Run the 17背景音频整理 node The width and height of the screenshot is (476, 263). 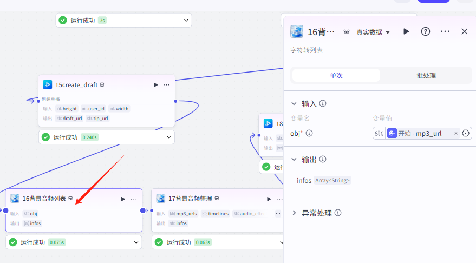[269, 199]
